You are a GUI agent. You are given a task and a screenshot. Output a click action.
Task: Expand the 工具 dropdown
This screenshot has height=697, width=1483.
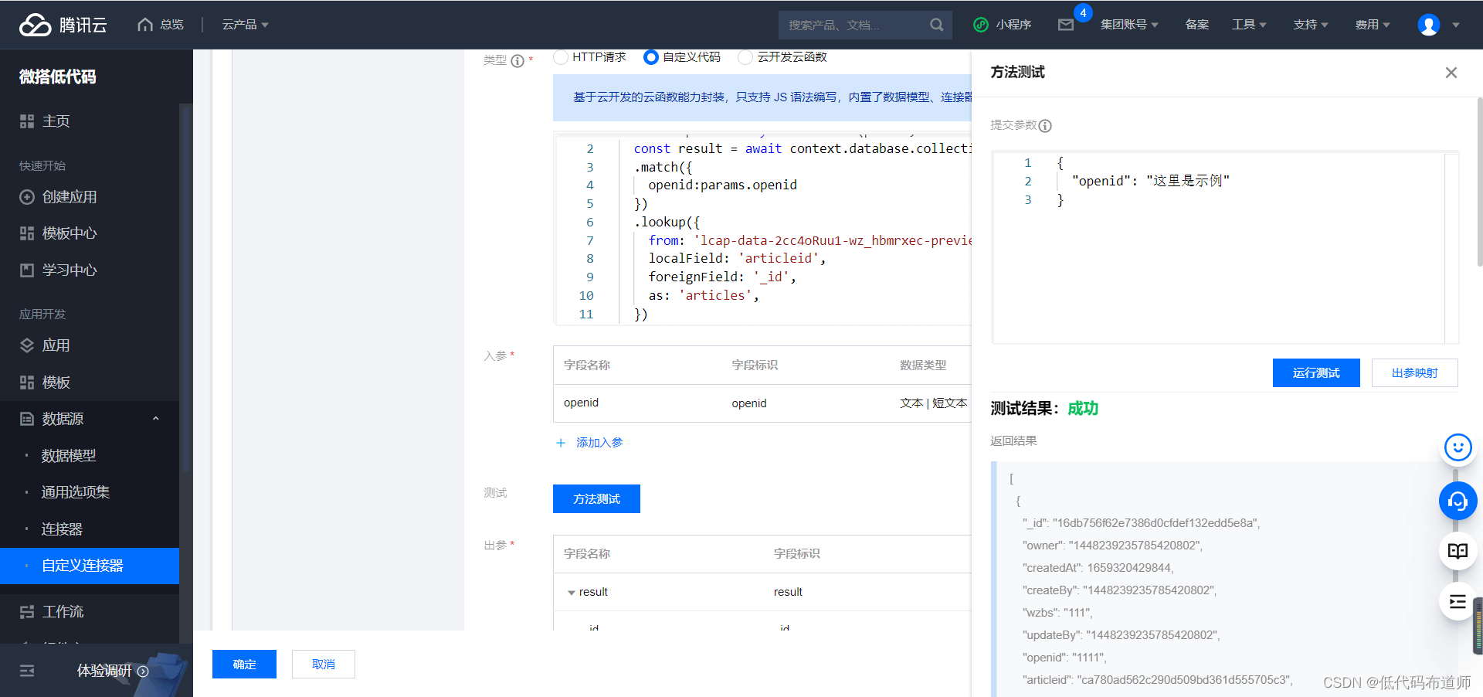coord(1249,25)
